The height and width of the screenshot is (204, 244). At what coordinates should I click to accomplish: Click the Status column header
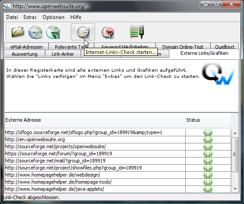208,120
